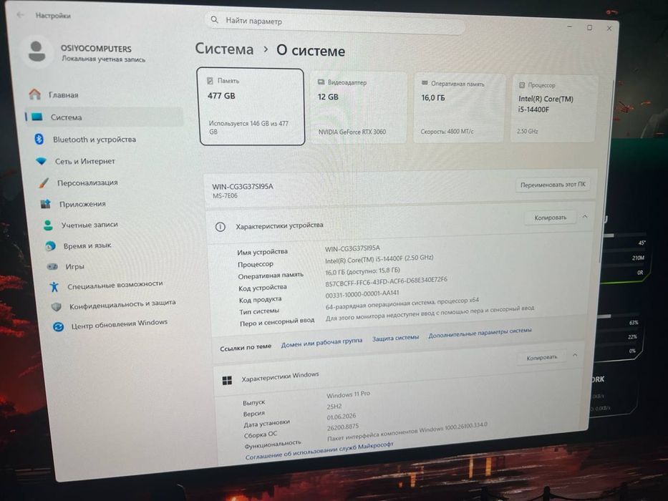Click device name value WIN-CG3G37SI95A
The image size is (668, 501).
point(352,248)
